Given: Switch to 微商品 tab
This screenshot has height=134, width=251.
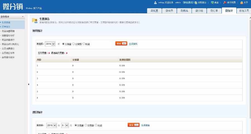Looking at the screenshot, I should coord(184,11).
